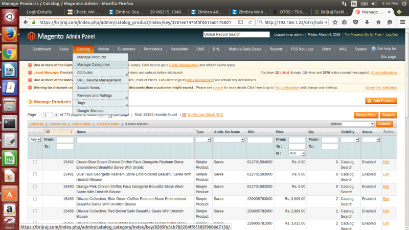
Task: Click Notify Low Stock RSS feed icon
Action: (184, 115)
